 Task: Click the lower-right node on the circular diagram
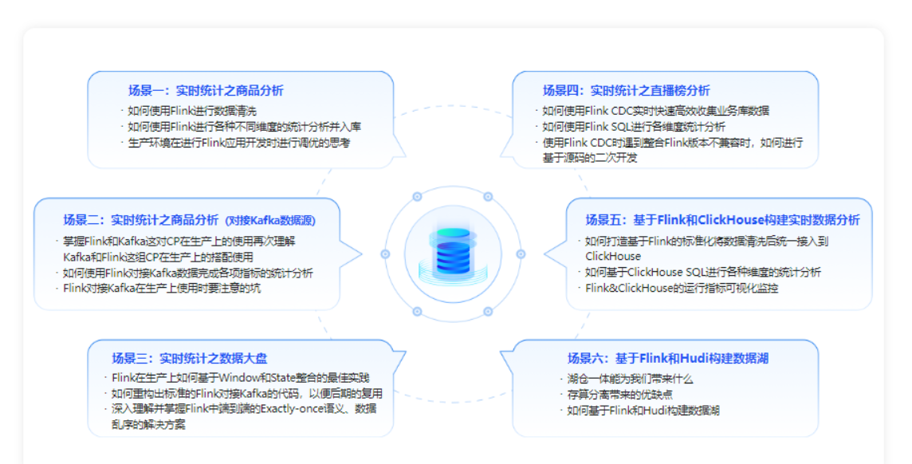tap(488, 311)
